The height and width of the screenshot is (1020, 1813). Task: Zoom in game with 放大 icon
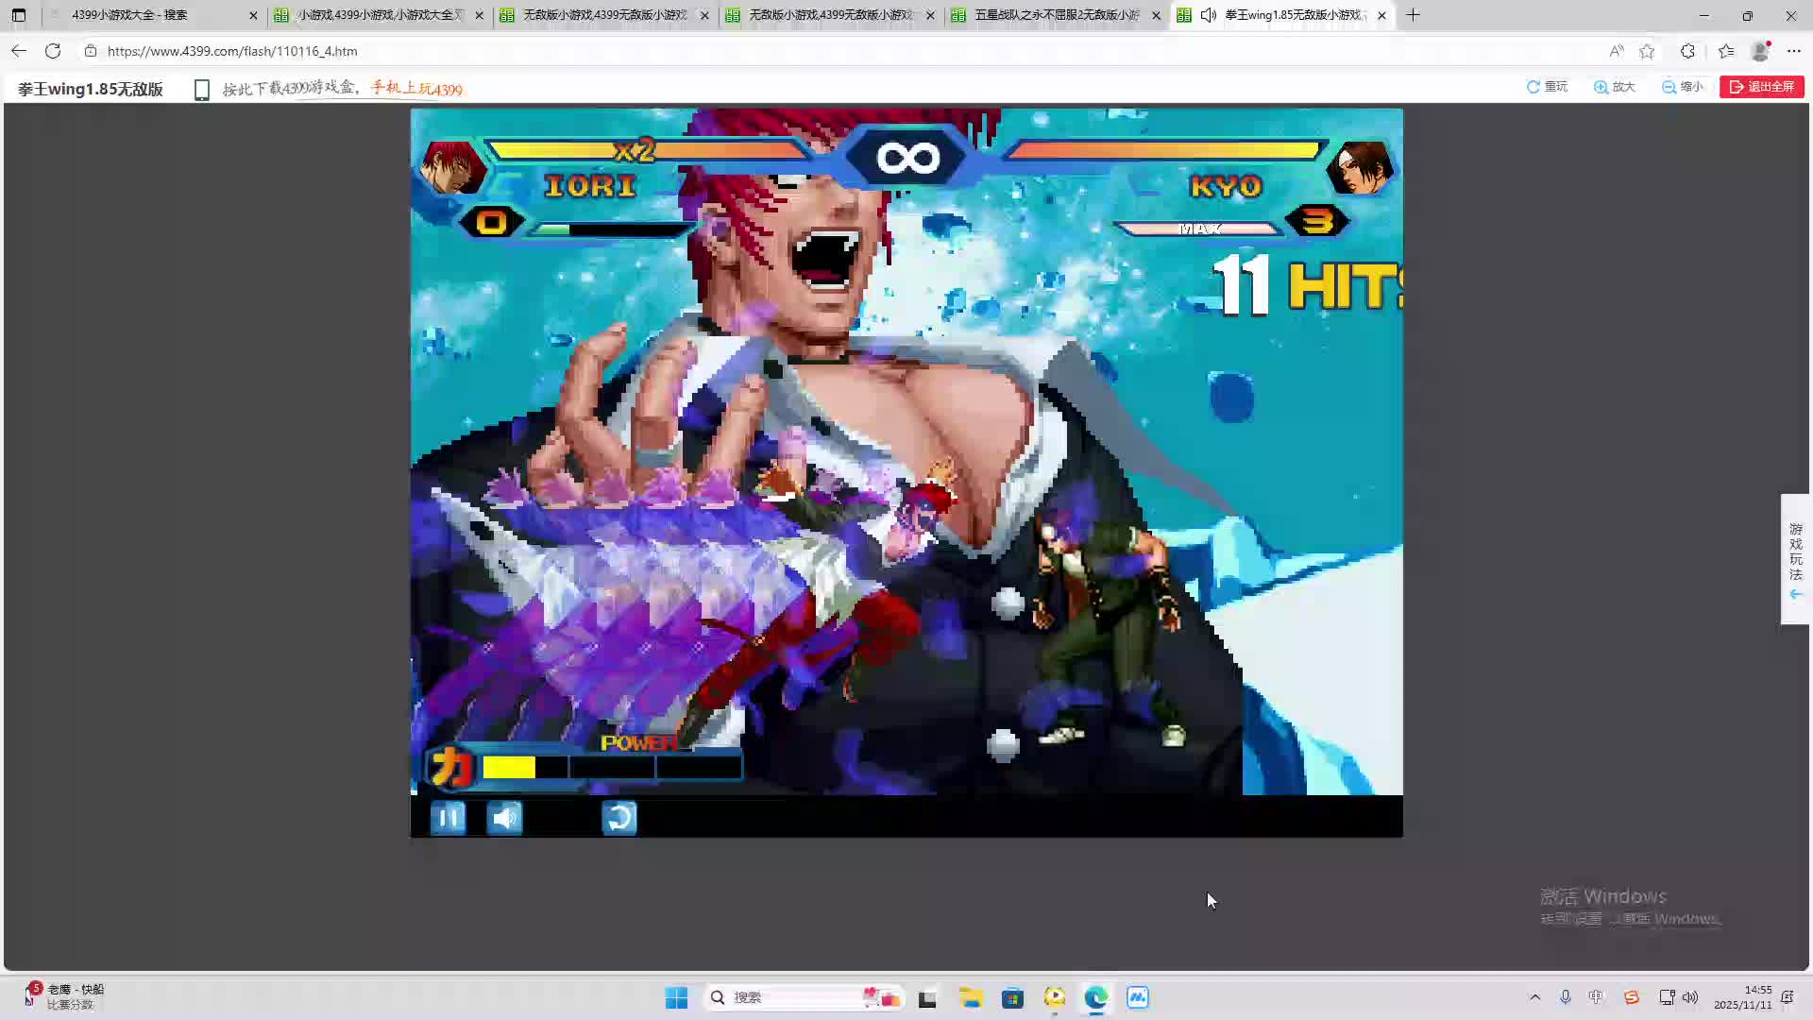point(1614,87)
